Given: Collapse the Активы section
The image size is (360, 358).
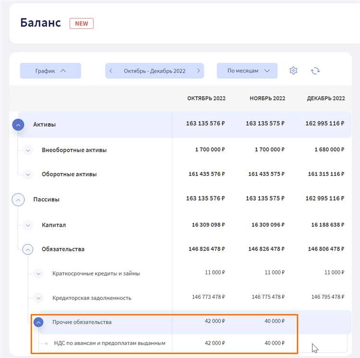Looking at the screenshot, I should 18,124.
